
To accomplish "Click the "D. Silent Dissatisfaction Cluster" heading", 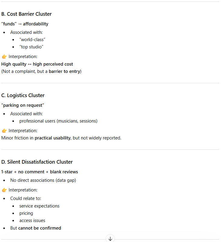I will click(37, 162).
